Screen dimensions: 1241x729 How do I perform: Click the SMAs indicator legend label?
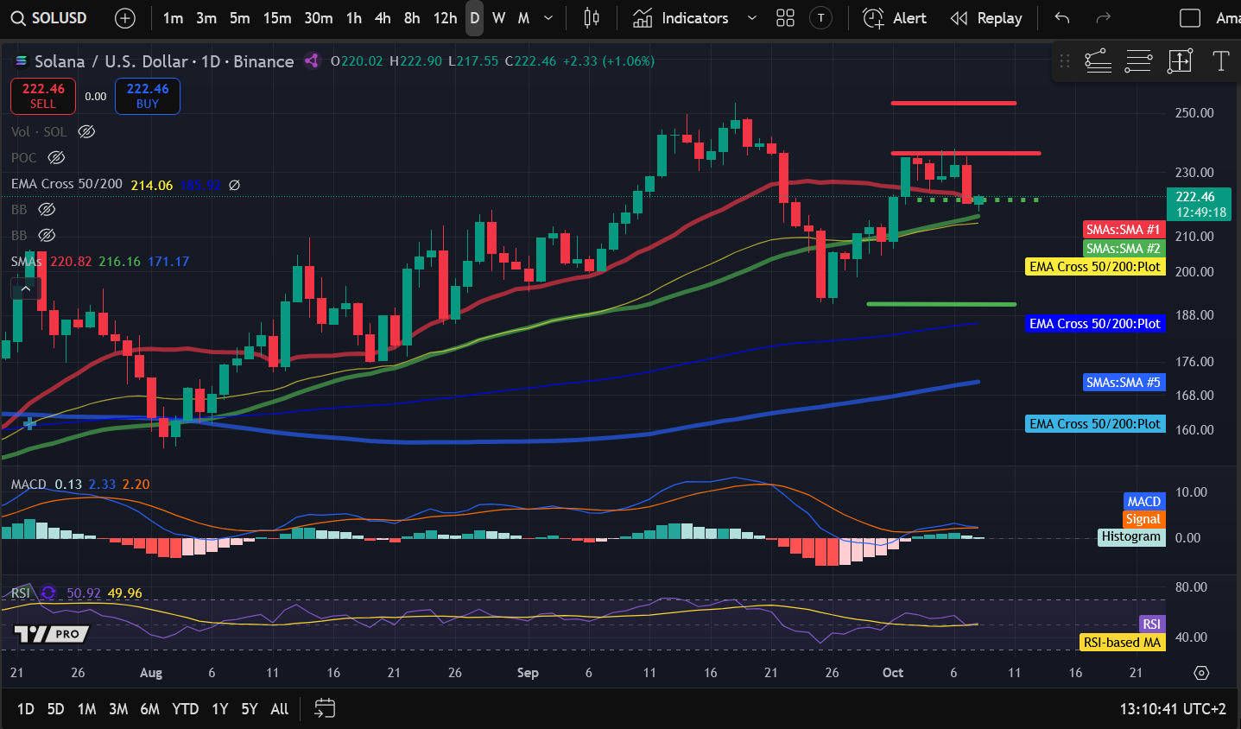(27, 261)
